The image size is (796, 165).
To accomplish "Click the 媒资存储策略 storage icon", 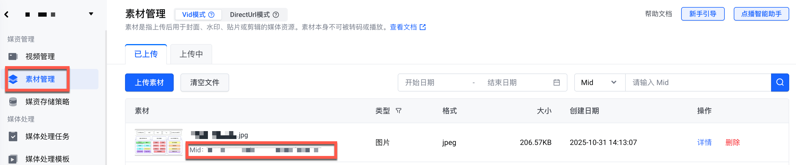I will [13, 102].
